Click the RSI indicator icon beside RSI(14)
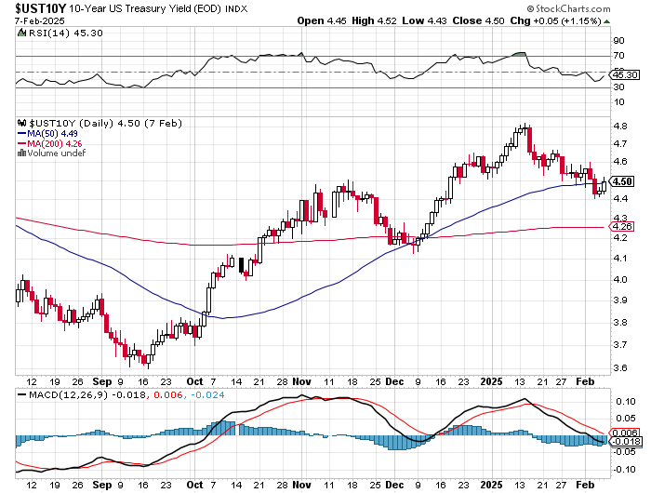The image size is (651, 493). pyautogui.click(x=21, y=33)
